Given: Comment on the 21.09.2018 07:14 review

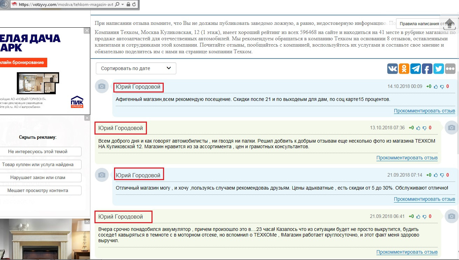Looking at the screenshot, I should [x=424, y=199].
